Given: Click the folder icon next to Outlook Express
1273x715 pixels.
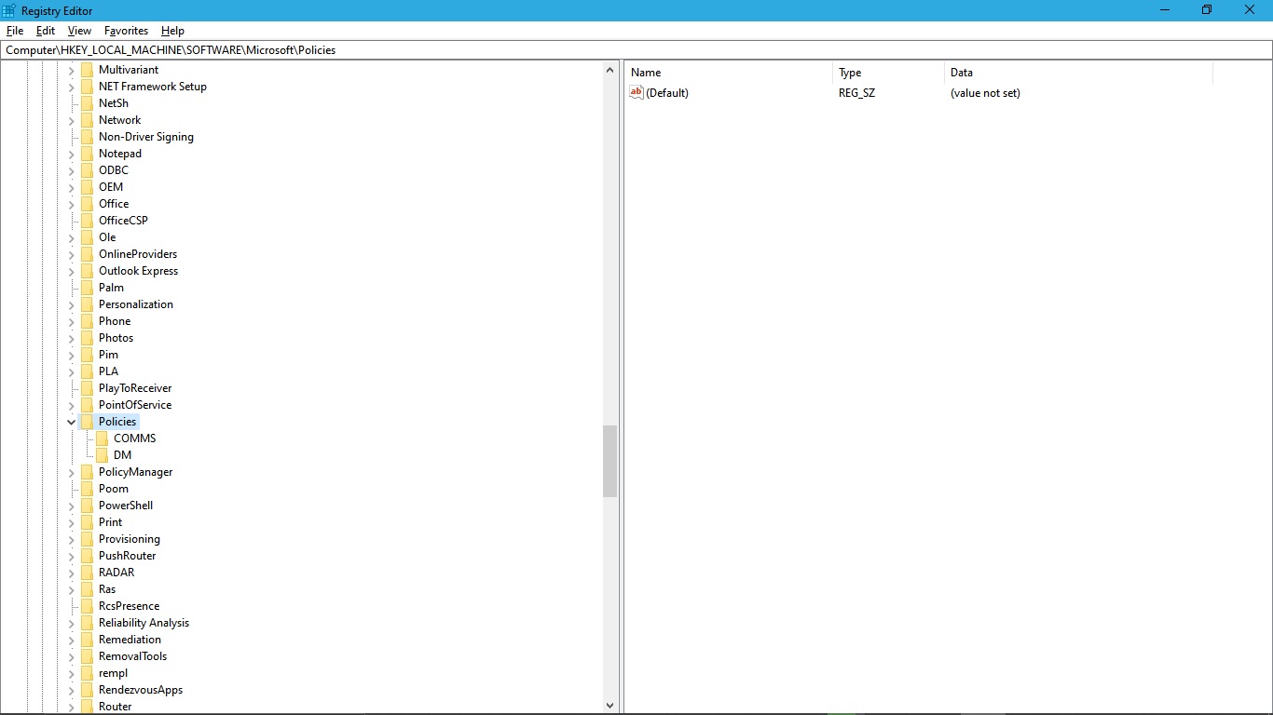Looking at the screenshot, I should click(87, 271).
